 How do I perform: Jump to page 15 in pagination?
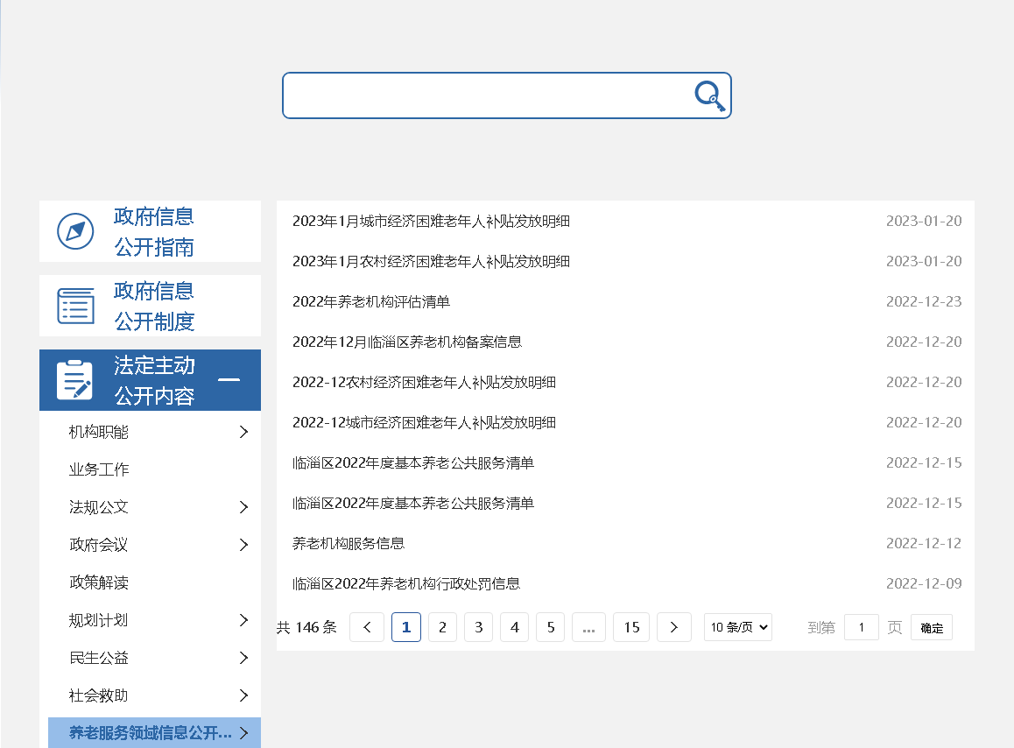tap(631, 627)
